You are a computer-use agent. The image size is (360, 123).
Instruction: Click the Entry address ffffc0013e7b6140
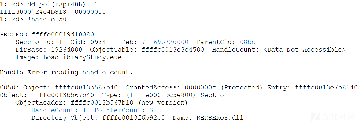point(326,88)
